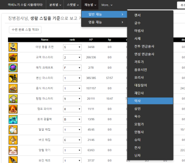Click the 15/47 hp value
185x163 pixels.
pos(110,99)
